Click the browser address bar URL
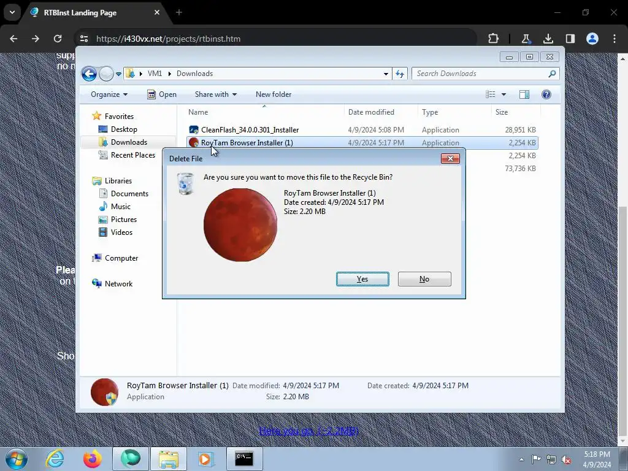This screenshot has height=471, width=628. (168, 39)
